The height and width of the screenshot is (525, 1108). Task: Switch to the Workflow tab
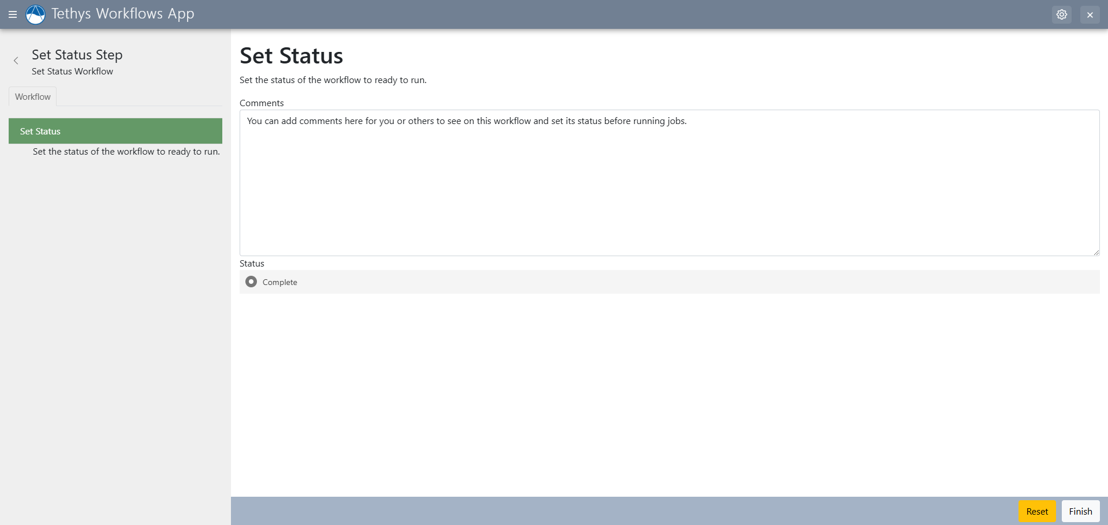tap(32, 96)
